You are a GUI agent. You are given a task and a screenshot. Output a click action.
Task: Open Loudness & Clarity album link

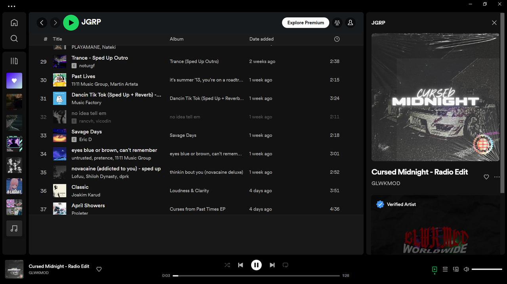tap(189, 191)
